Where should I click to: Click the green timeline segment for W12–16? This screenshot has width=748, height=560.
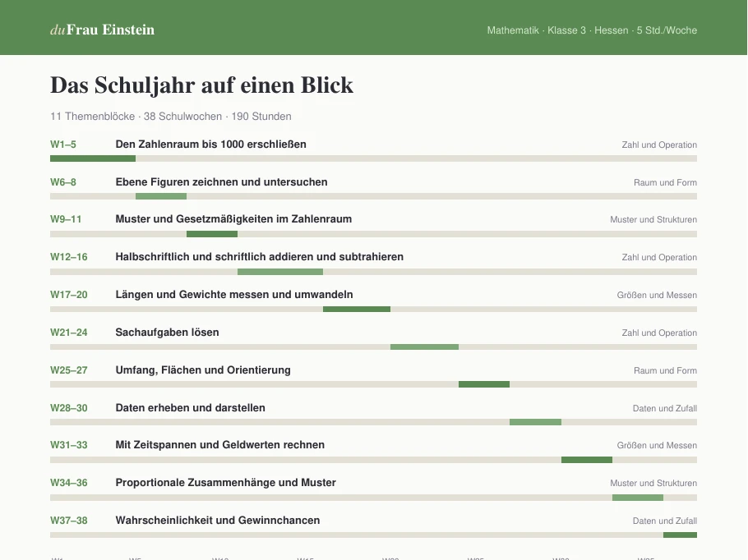pos(280,272)
